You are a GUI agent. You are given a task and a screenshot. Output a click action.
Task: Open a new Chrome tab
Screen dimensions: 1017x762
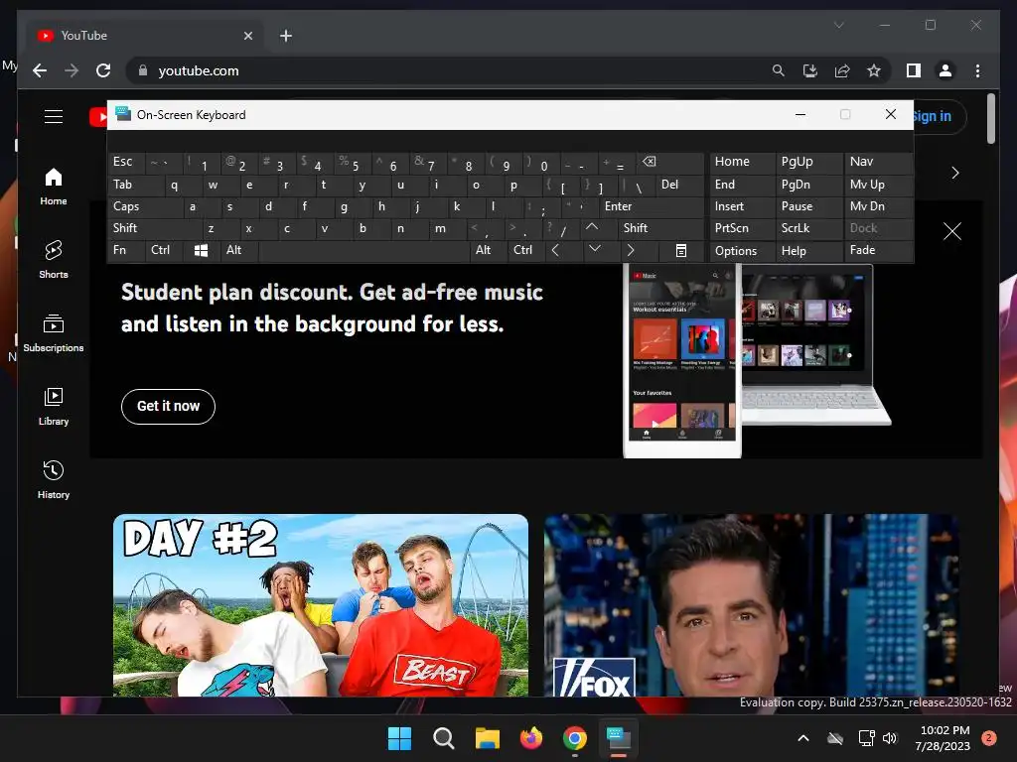coord(286,36)
